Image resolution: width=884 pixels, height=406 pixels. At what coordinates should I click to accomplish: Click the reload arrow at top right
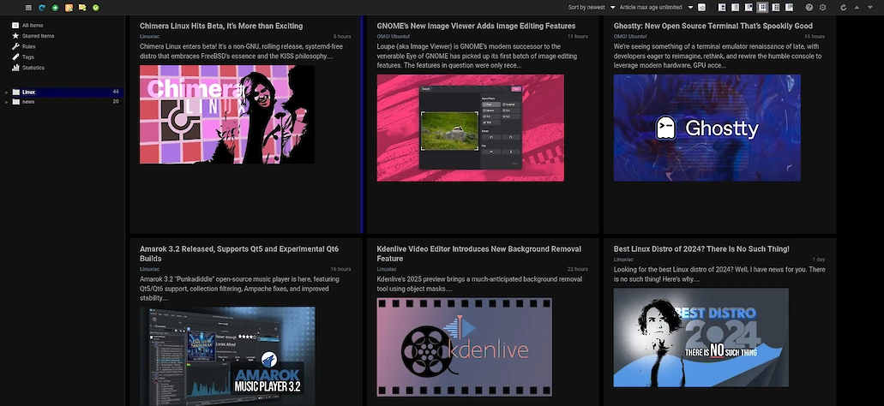[x=844, y=8]
